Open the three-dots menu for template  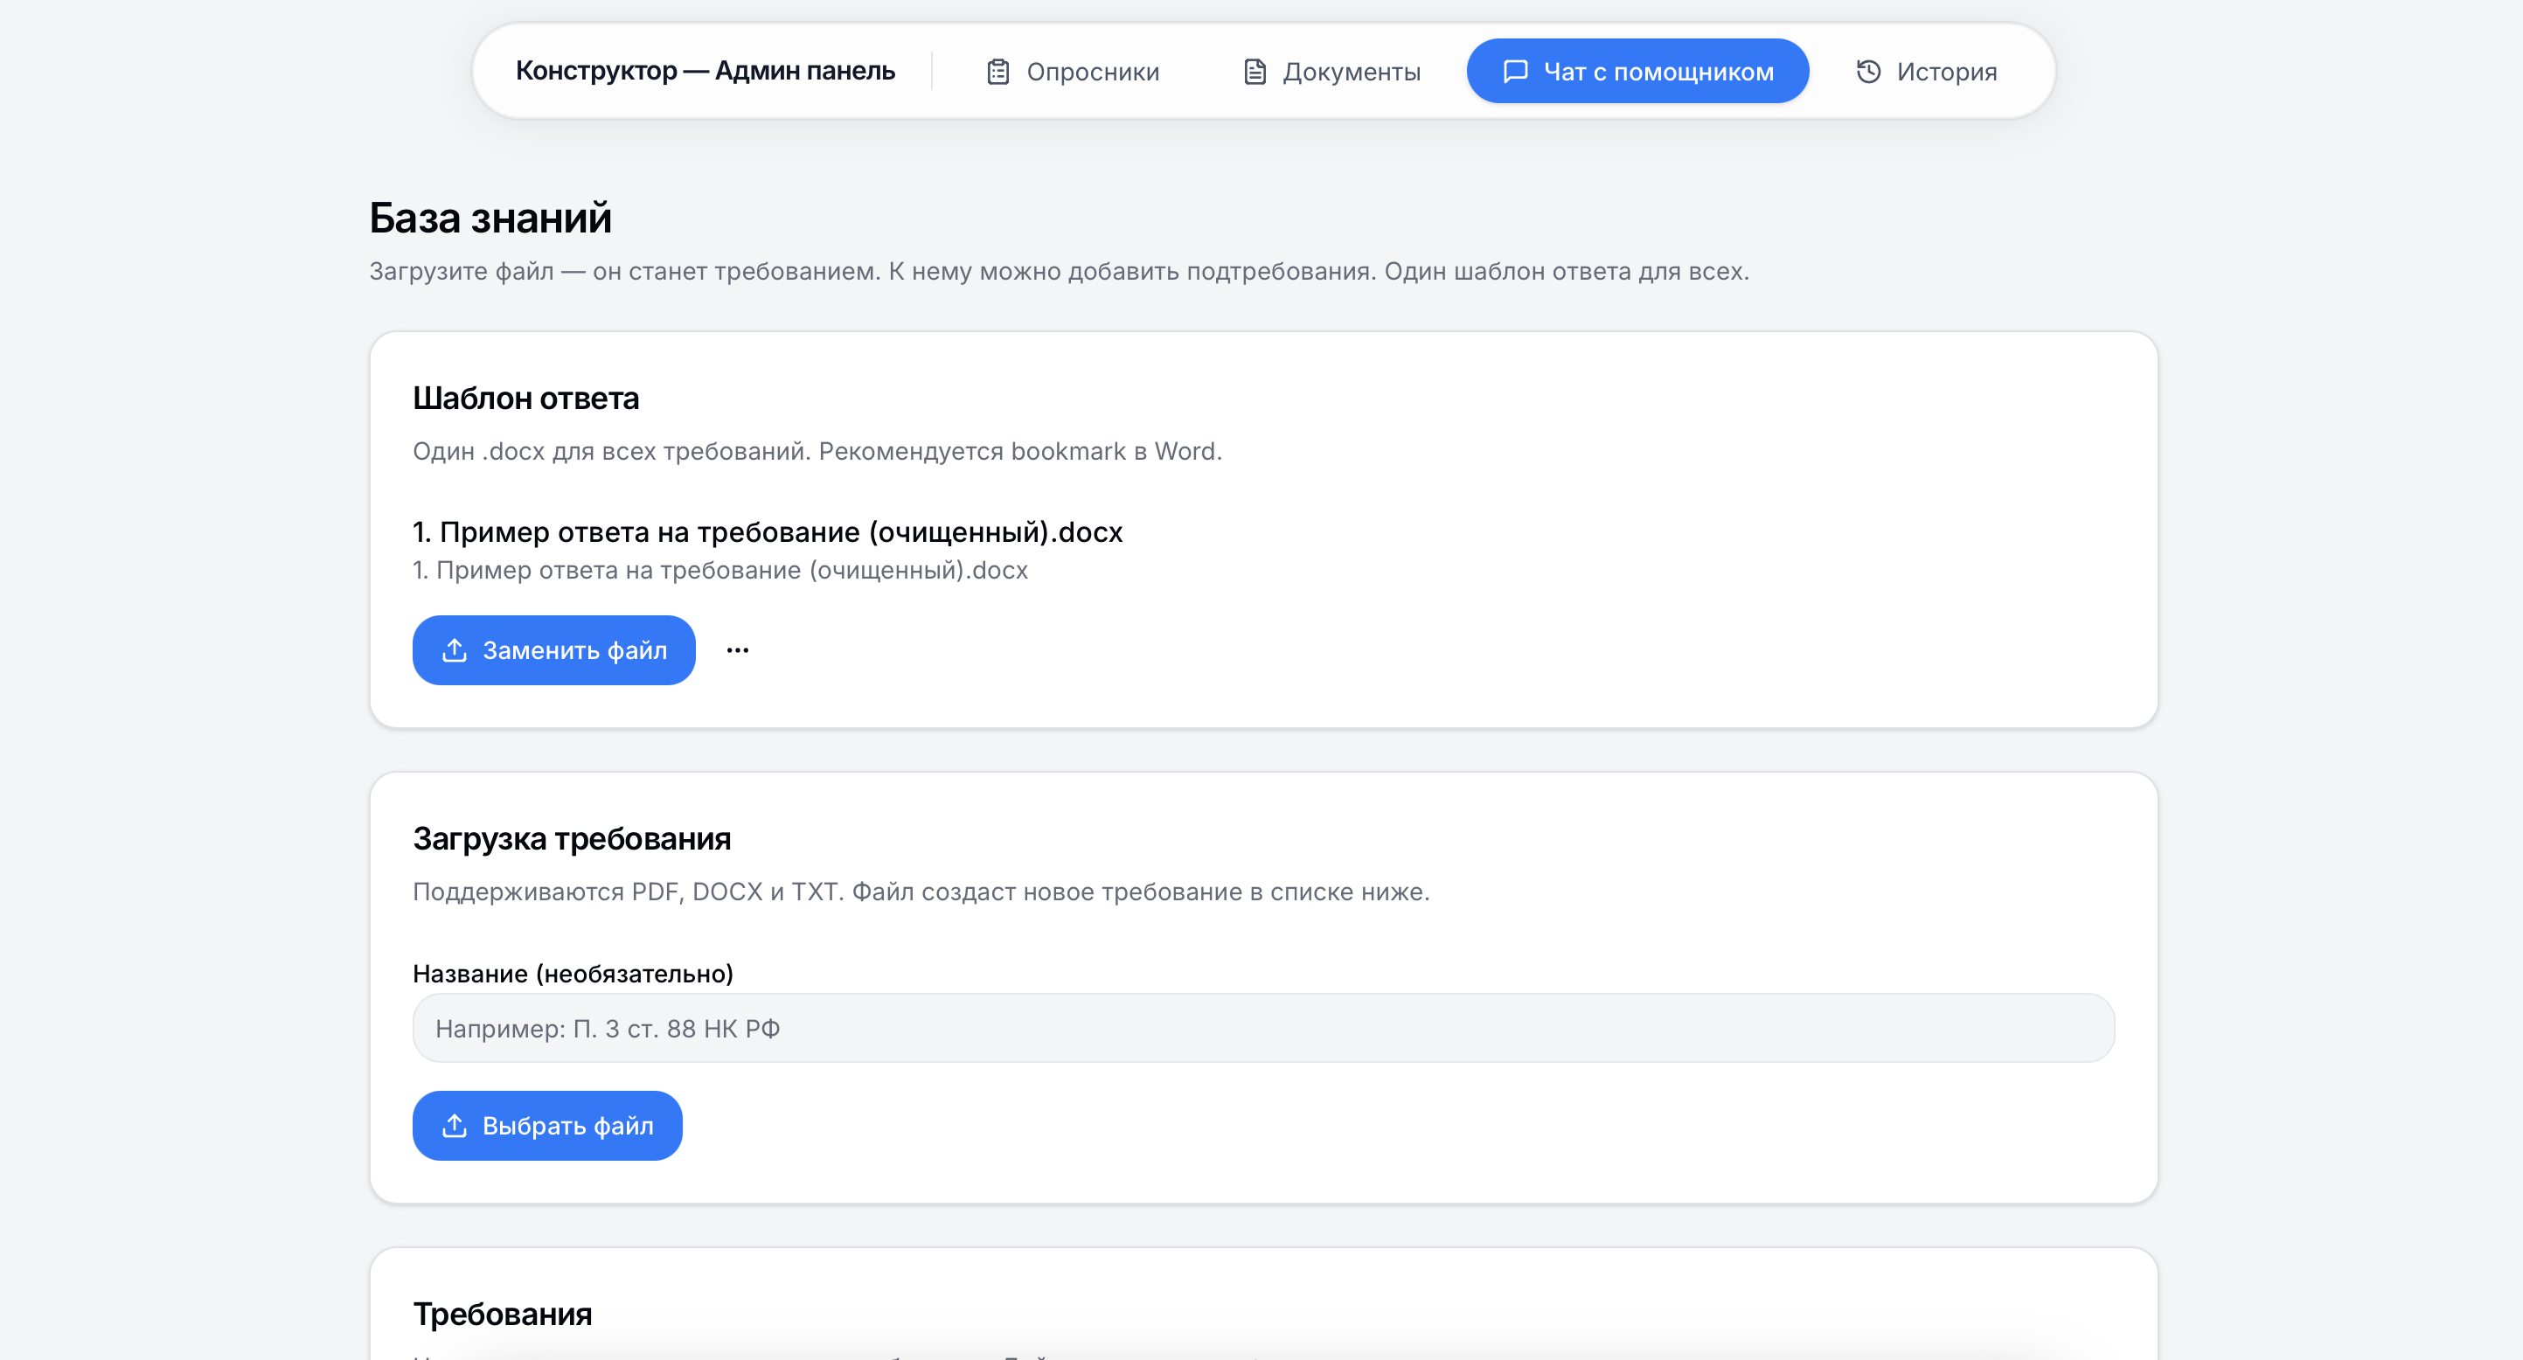[738, 650]
